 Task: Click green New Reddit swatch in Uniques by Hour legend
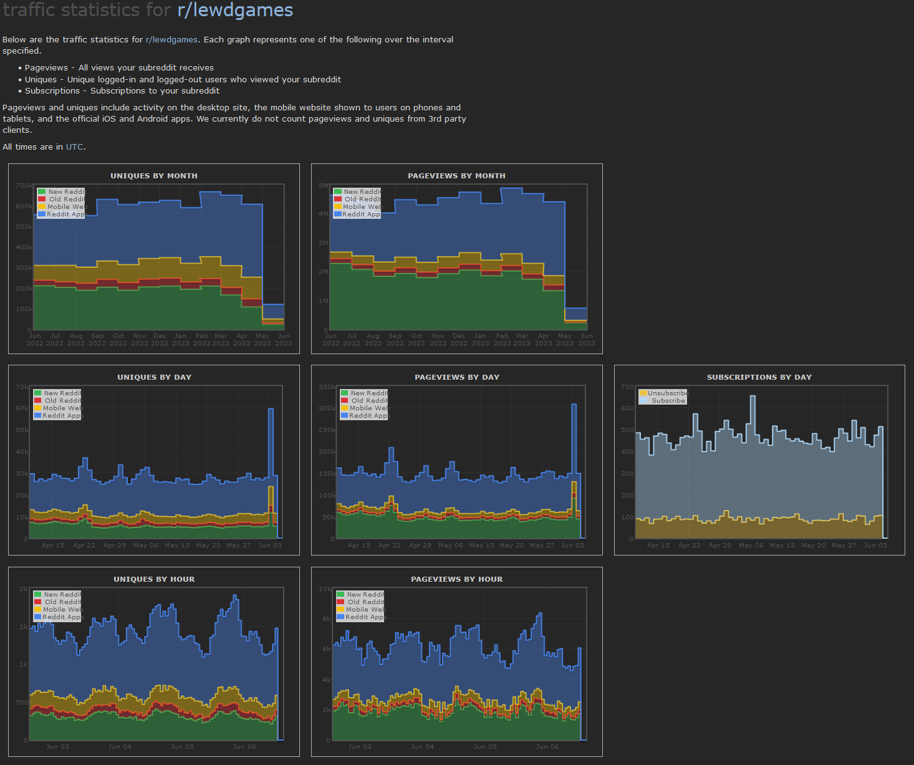[x=38, y=595]
